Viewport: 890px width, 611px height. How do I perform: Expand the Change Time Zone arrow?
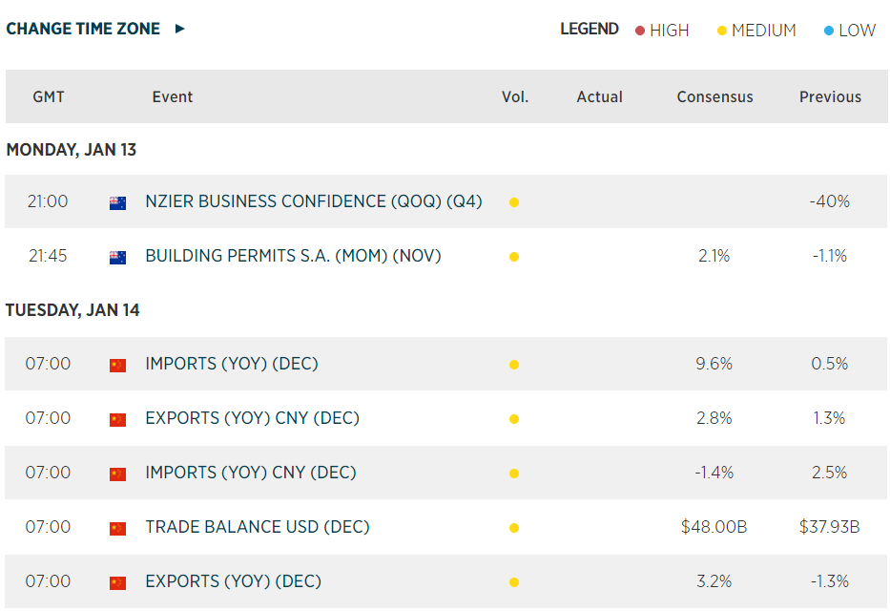coord(179,29)
